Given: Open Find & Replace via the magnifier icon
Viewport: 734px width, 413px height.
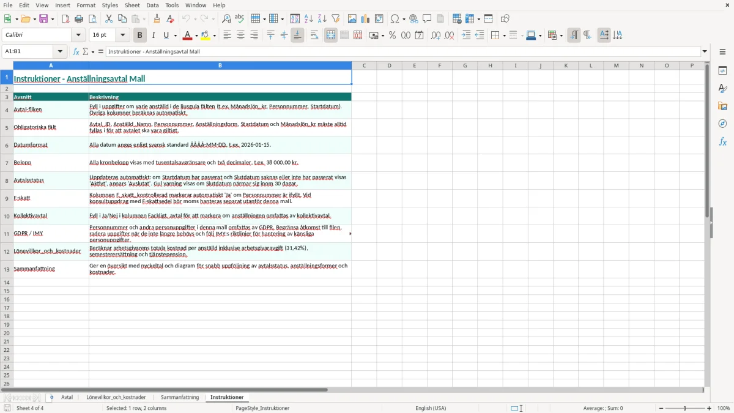Looking at the screenshot, I should 226,19.
